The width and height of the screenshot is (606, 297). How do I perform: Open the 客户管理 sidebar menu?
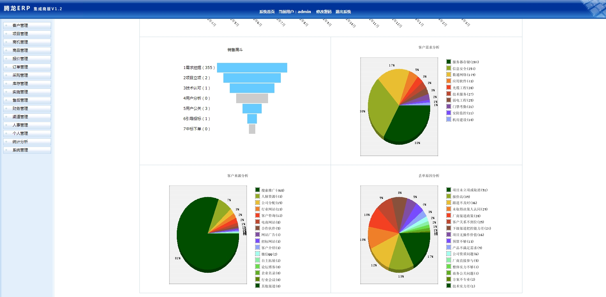point(20,26)
